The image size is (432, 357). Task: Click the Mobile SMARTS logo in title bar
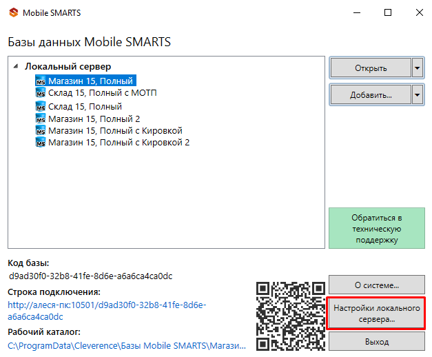tap(14, 12)
